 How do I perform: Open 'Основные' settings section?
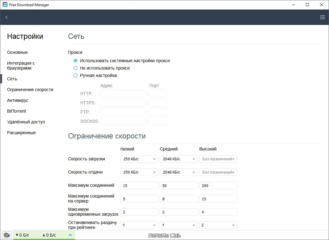click(18, 52)
